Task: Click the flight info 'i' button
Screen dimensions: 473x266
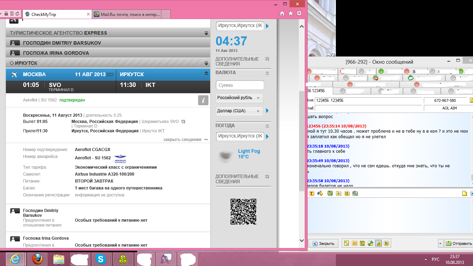Action: [x=203, y=100]
